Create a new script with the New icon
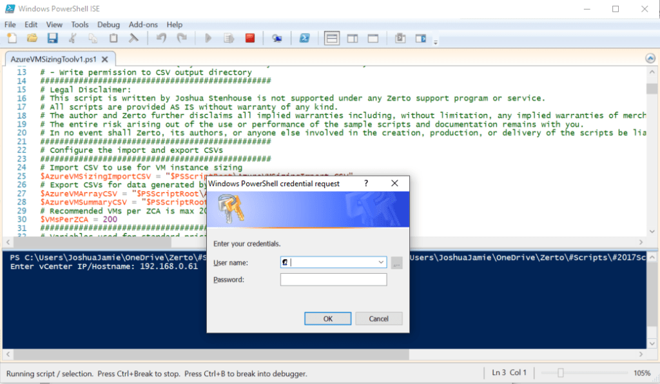The width and height of the screenshot is (660, 384). click(x=11, y=37)
